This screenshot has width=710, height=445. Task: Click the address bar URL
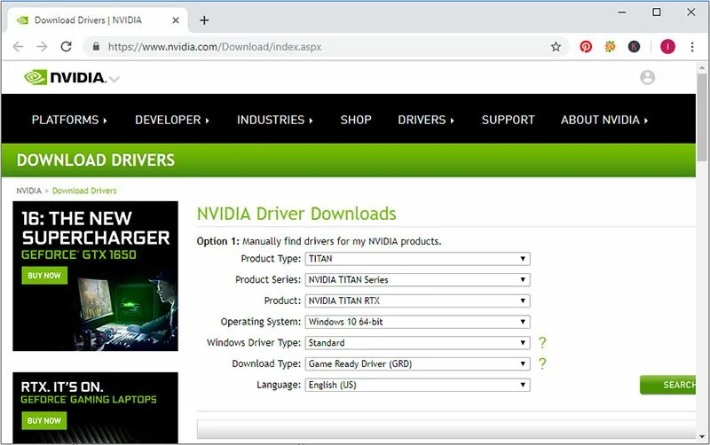(215, 47)
